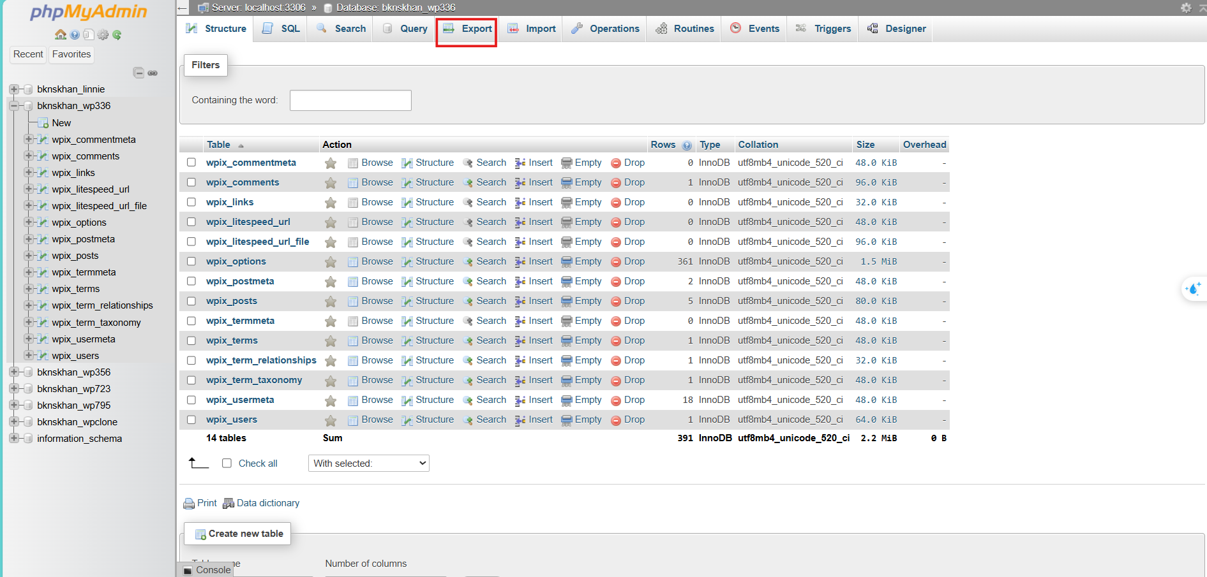Drop the wpix_term_taxonomy table
The height and width of the screenshot is (577, 1207).
628,380
